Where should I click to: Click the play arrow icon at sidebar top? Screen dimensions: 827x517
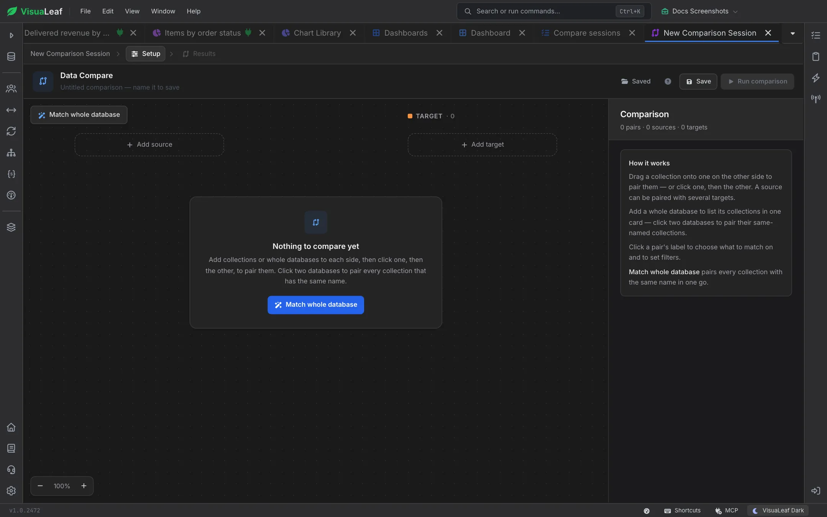(x=11, y=35)
